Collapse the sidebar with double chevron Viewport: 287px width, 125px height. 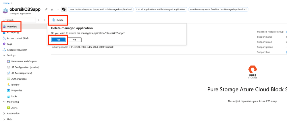pos(44,20)
